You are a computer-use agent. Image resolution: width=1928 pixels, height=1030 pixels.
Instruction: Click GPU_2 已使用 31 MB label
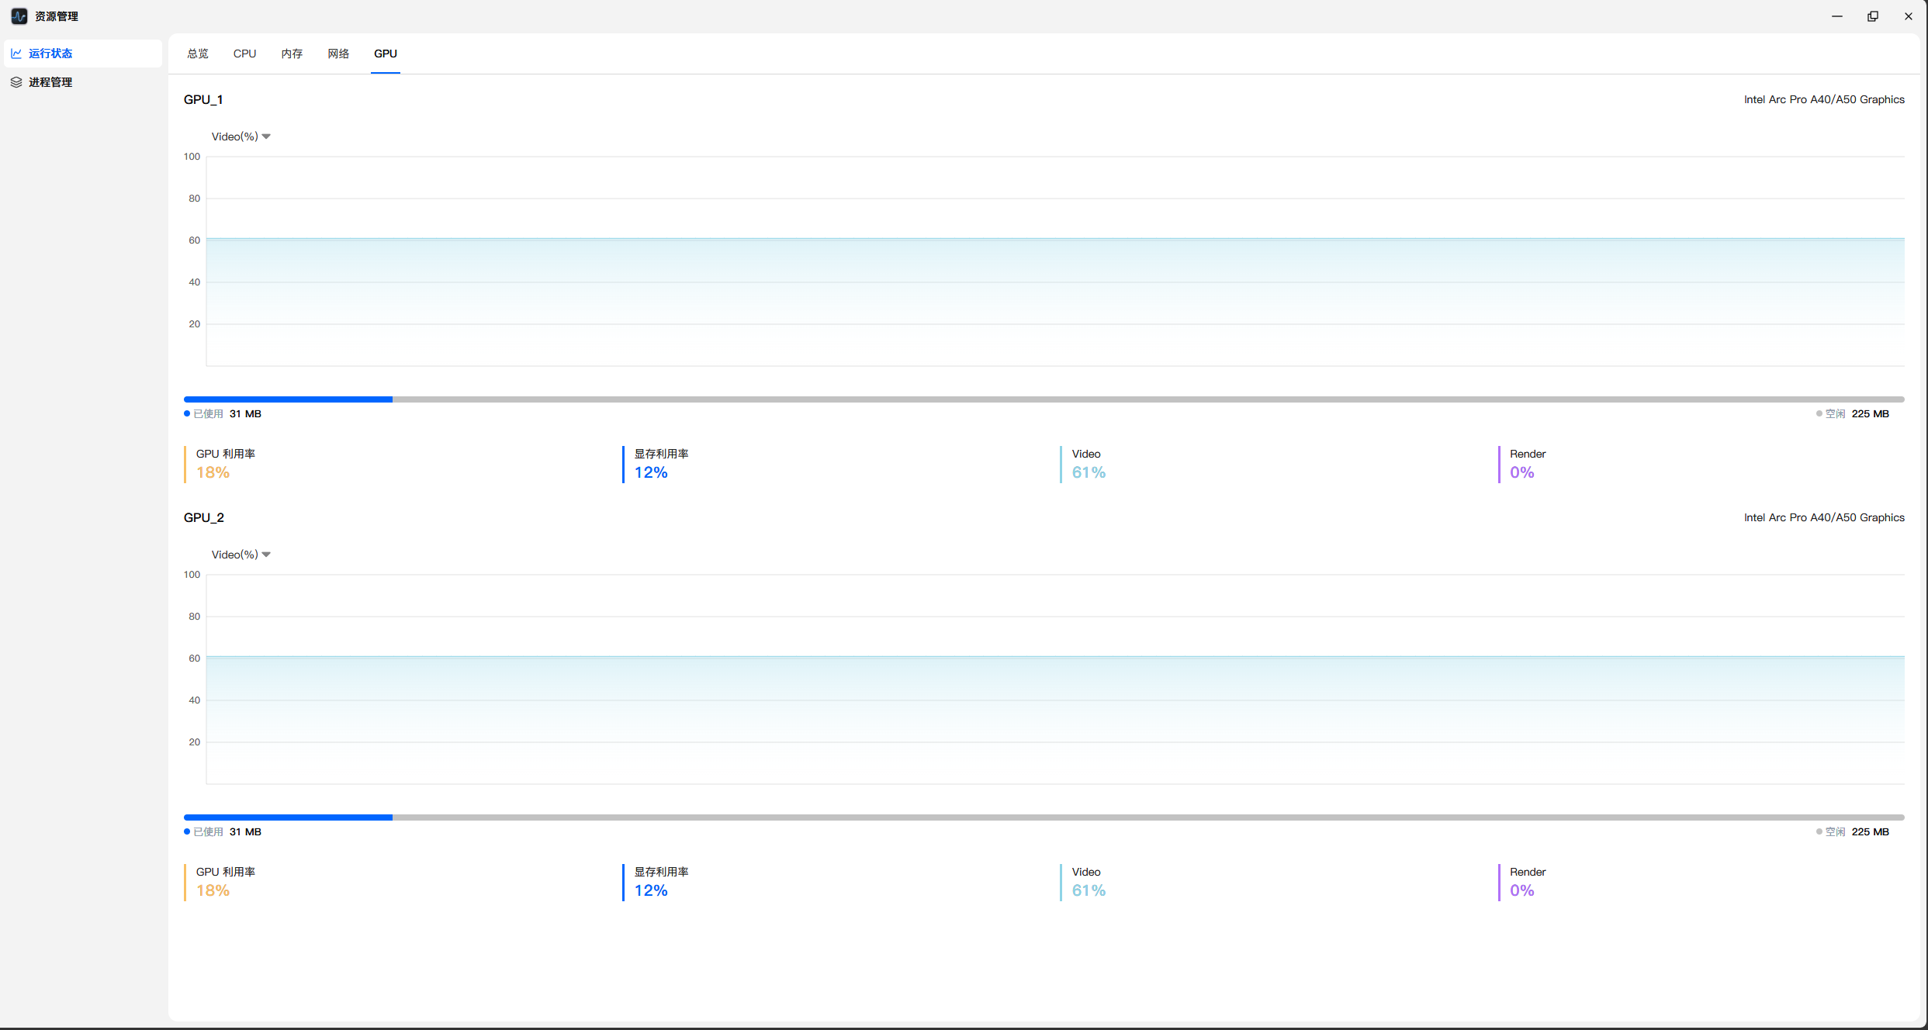223,832
